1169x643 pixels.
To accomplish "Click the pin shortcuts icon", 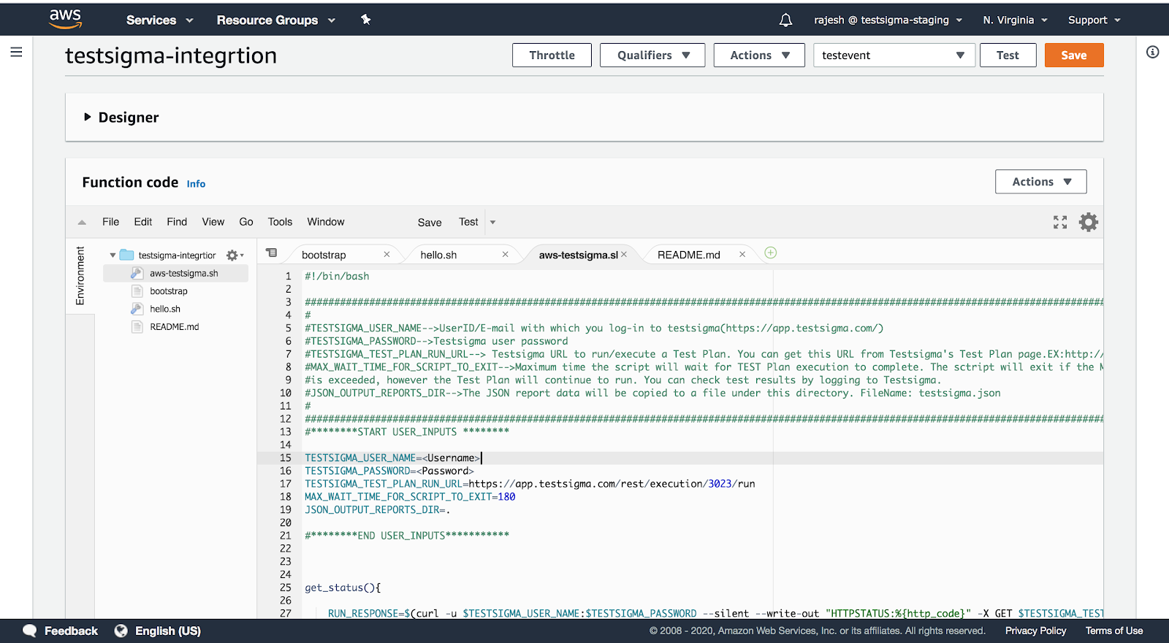I will point(366,20).
